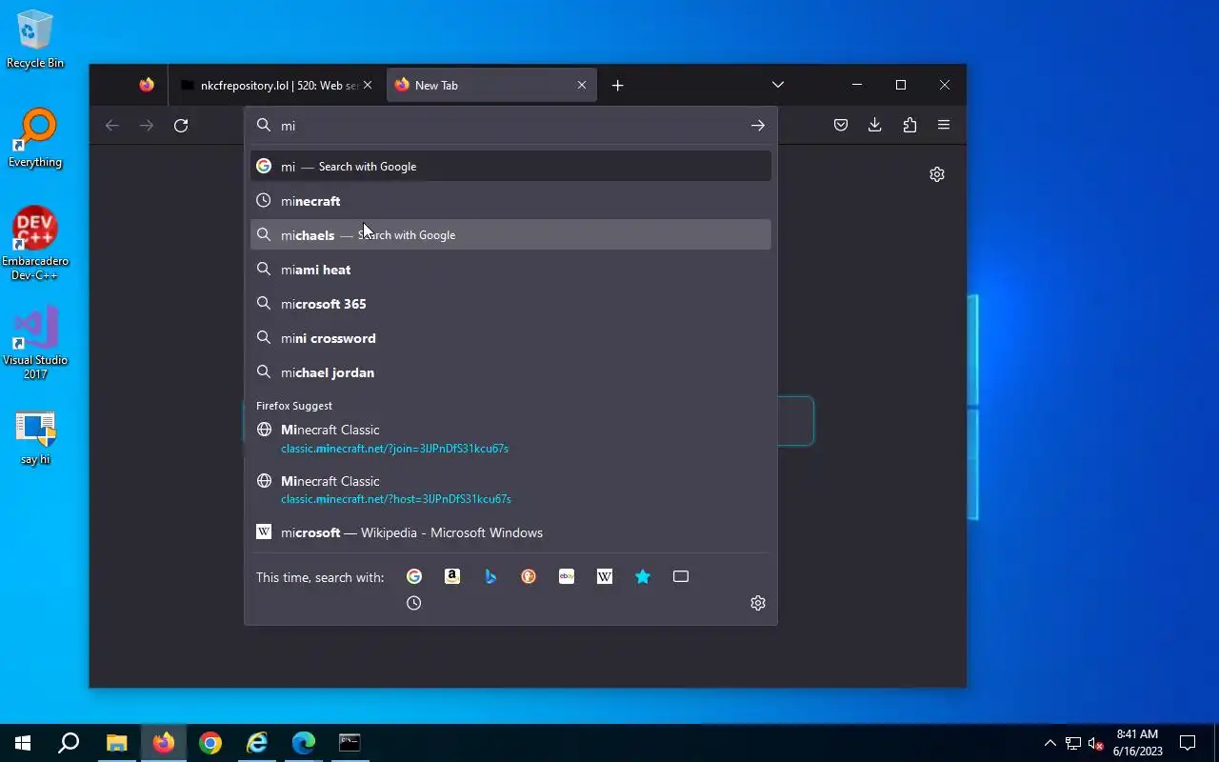Viewport: 1219px width, 762px height.
Task: Choose the minecraft history suggestion
Action: 510,201
